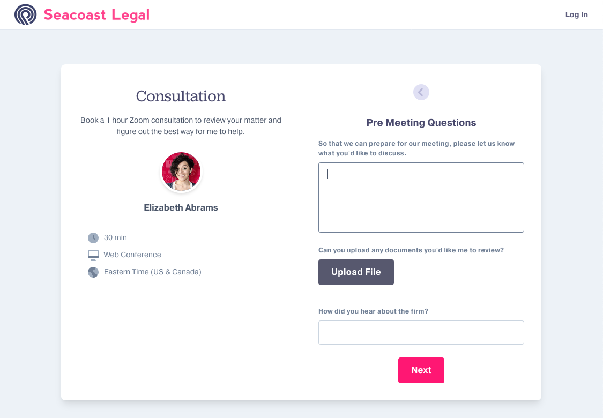The image size is (603, 418).
Task: Select the clock icon beside 30 min
Action: click(x=92, y=237)
